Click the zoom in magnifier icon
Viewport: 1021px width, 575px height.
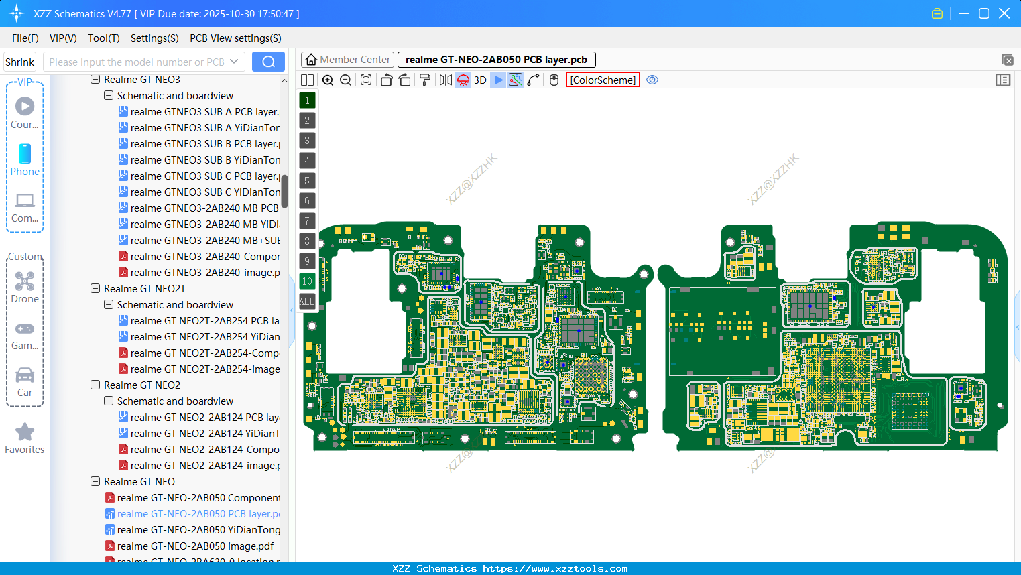click(x=328, y=80)
